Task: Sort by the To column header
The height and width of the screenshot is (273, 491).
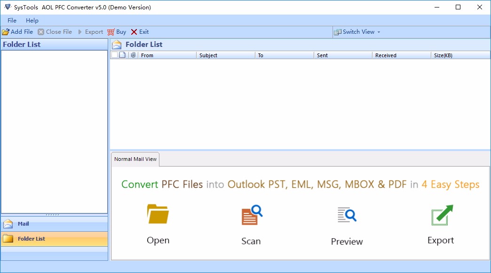Action: 285,55
